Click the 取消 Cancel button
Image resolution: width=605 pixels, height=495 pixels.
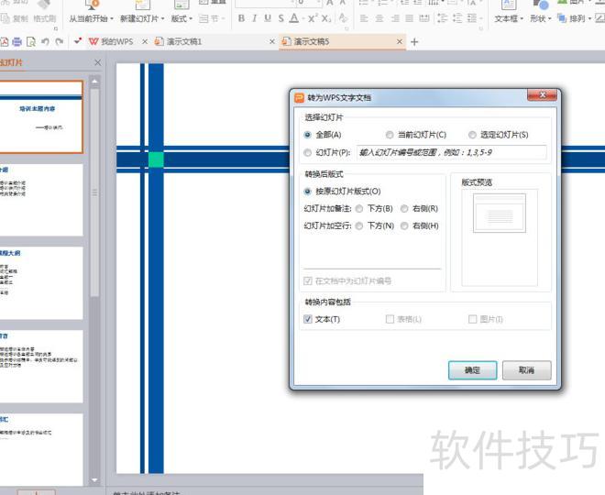pos(527,370)
